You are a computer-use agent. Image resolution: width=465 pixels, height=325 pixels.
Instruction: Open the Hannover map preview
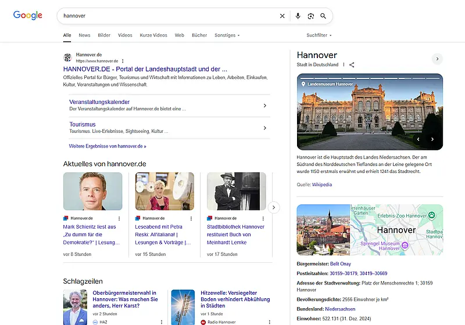pyautogui.click(x=397, y=230)
